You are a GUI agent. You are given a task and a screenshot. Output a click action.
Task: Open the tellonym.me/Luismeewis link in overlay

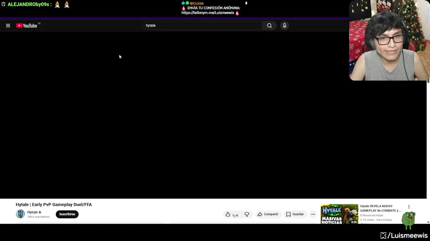tap(208, 13)
